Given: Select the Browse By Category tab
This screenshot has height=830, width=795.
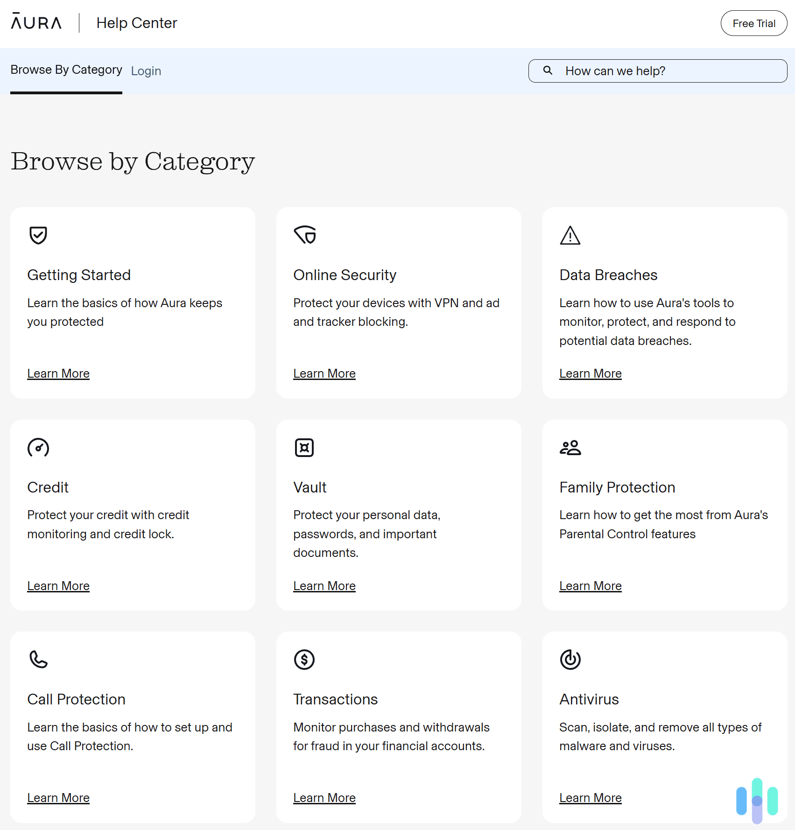Looking at the screenshot, I should pos(66,70).
